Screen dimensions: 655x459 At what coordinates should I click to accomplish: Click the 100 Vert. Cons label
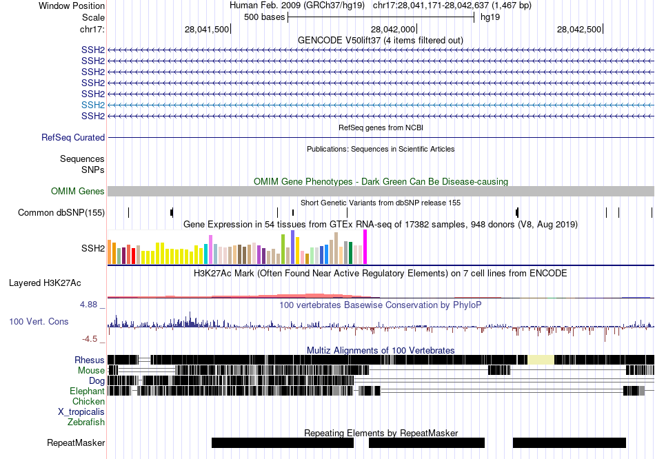click(x=39, y=322)
